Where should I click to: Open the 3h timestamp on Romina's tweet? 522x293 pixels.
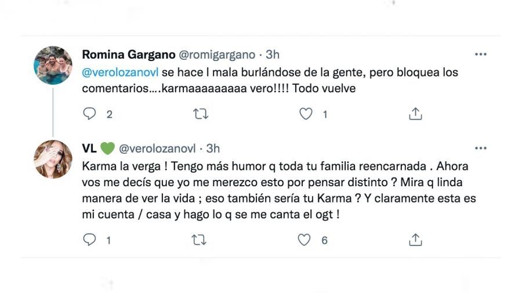(273, 55)
